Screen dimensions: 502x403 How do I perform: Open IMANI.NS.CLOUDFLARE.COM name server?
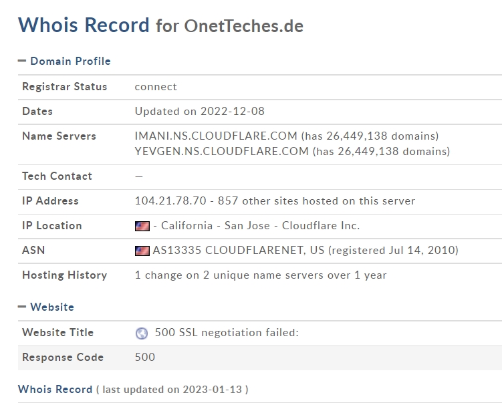pyautogui.click(x=216, y=136)
